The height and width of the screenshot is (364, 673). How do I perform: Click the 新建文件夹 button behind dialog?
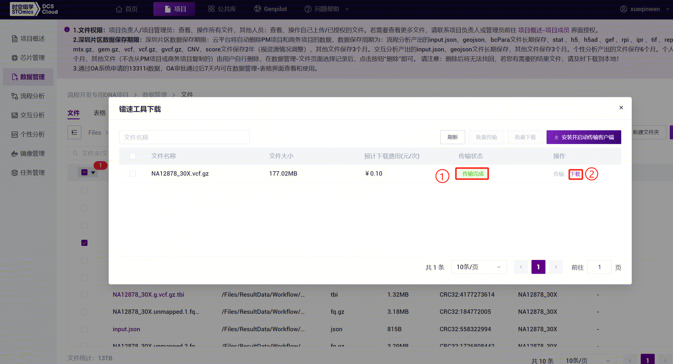[x=648, y=132]
